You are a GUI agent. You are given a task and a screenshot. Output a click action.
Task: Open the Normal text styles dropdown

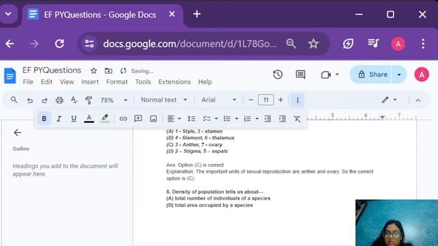(164, 100)
